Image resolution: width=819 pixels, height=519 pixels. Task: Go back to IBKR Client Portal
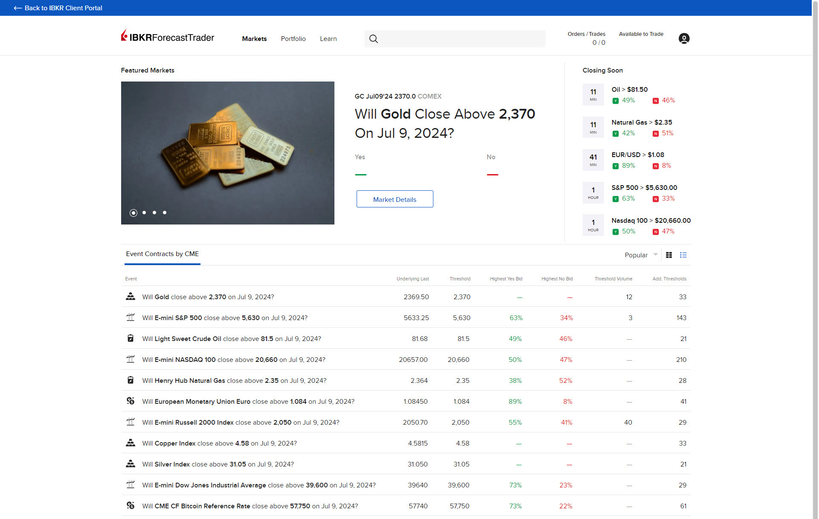pos(58,8)
